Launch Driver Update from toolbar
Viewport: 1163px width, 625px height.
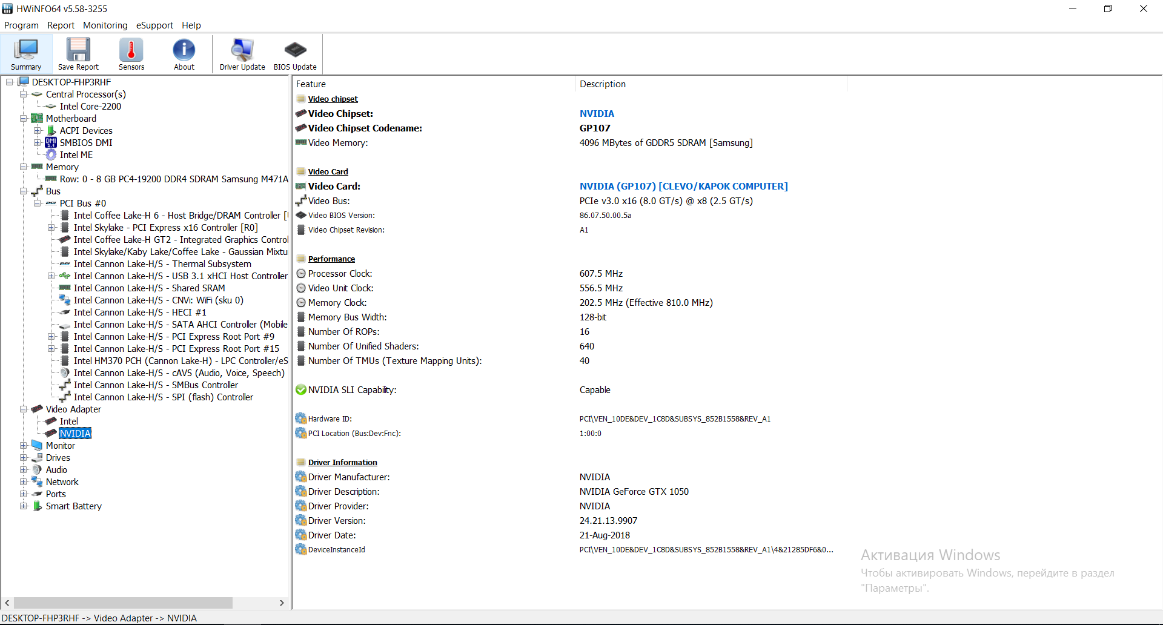(242, 54)
